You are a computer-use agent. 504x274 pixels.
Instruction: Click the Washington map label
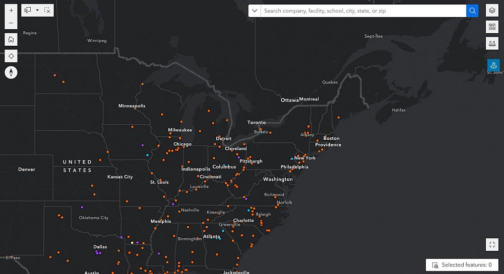click(278, 179)
